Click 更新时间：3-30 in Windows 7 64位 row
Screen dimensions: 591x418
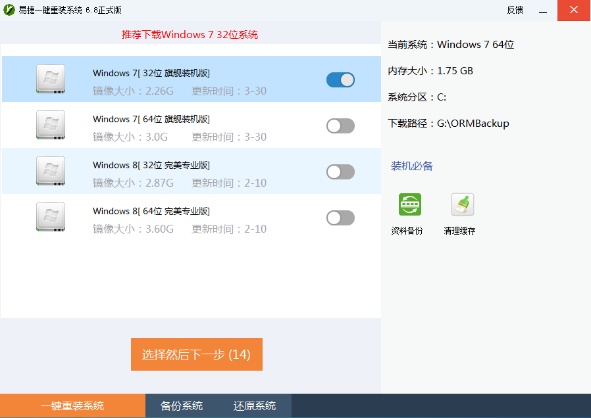pyautogui.click(x=229, y=137)
